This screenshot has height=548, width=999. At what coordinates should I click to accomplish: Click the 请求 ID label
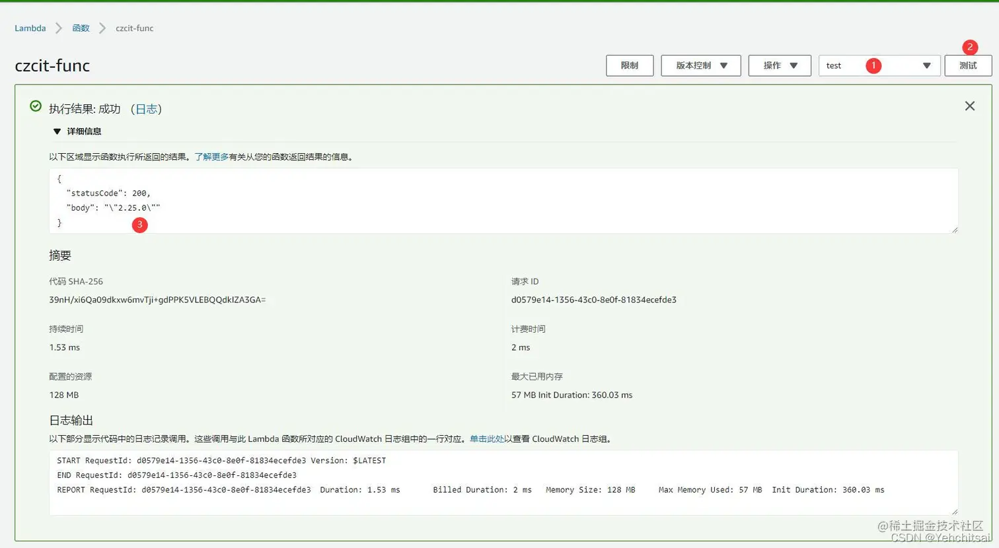(525, 281)
